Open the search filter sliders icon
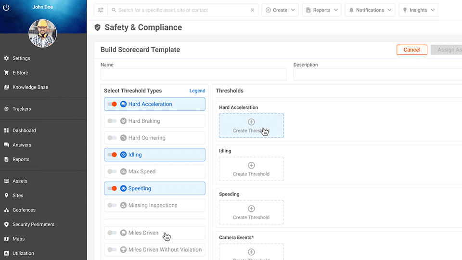 (101, 10)
